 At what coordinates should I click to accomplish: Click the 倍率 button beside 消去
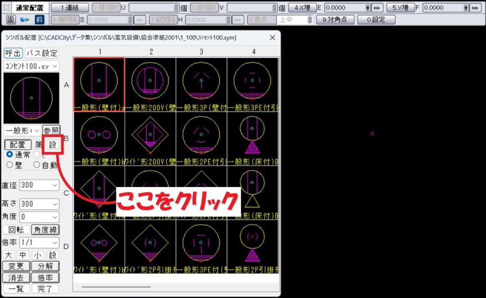45,278
